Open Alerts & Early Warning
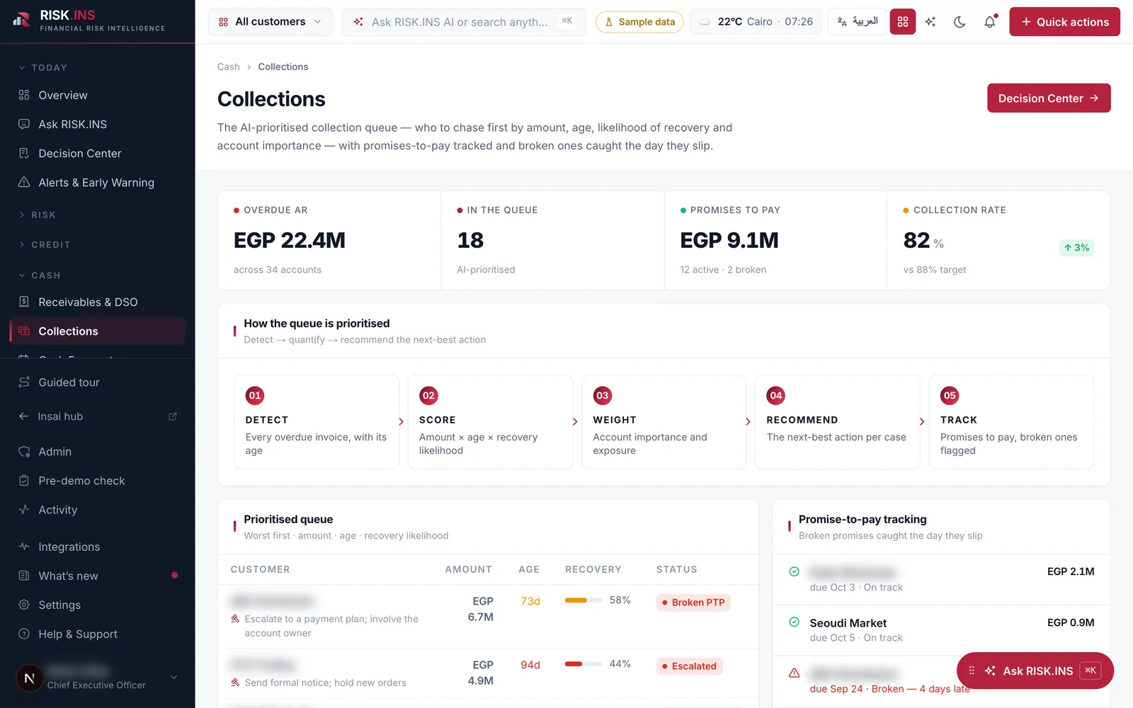The image size is (1133, 708). click(x=98, y=182)
